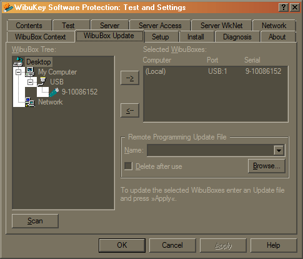Select the (Local) USB:1 row in list
Image resolution: width=303 pixels, height=259 pixels.
pyautogui.click(x=216, y=71)
